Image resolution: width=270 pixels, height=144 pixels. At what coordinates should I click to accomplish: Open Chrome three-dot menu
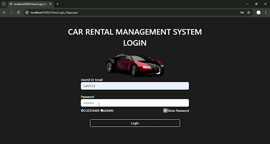(266, 13)
